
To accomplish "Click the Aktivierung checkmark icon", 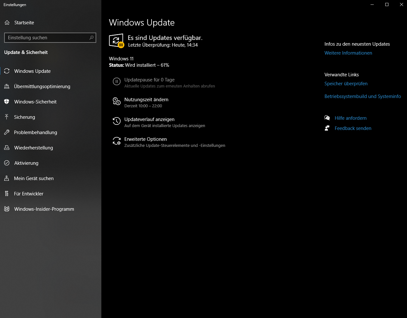I will (7, 163).
